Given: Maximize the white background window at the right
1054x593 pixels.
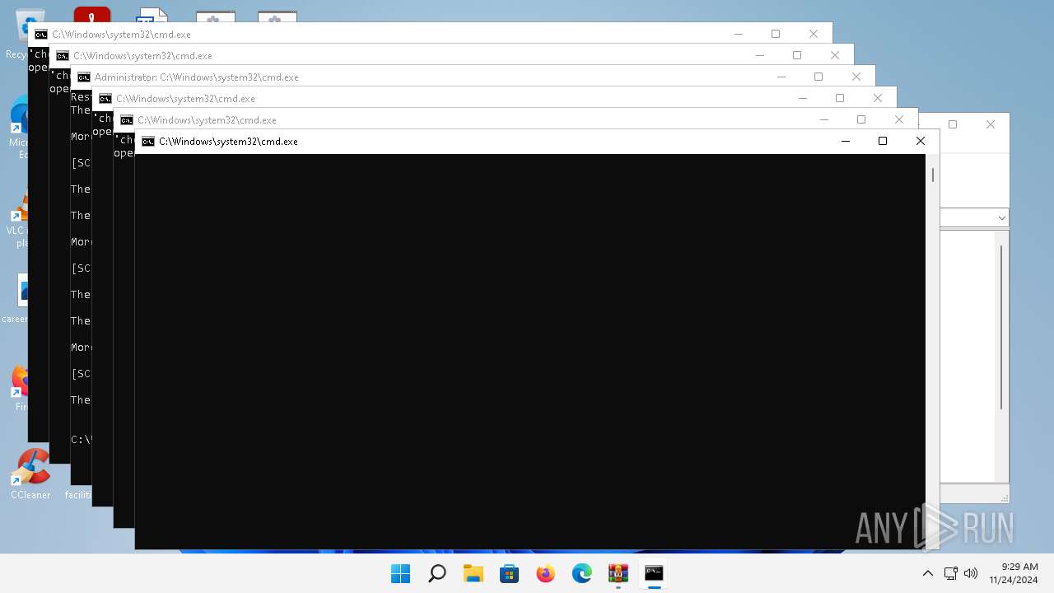Looking at the screenshot, I should (x=953, y=124).
